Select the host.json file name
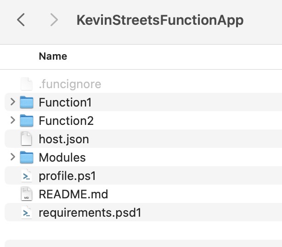Screen dimensions: 282x247 [x=64, y=139]
